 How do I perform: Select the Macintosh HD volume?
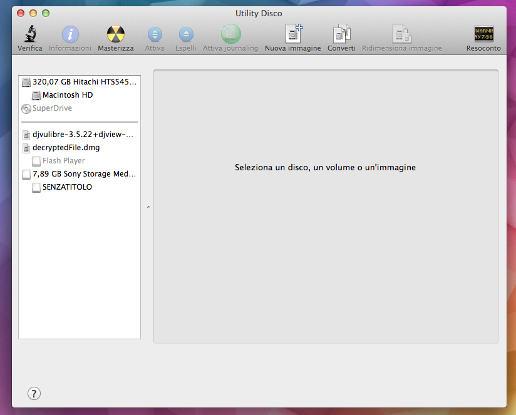click(x=67, y=95)
